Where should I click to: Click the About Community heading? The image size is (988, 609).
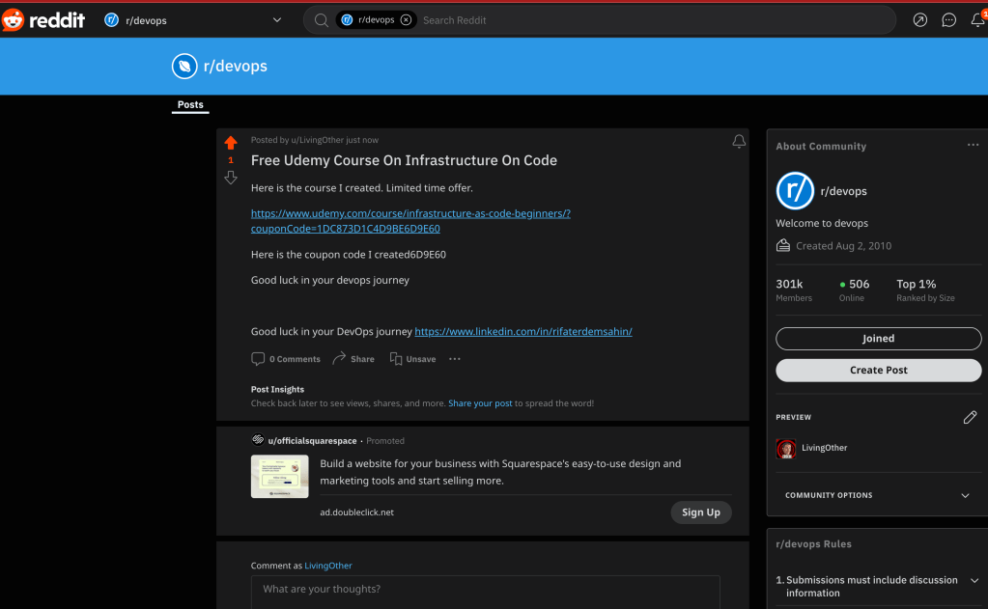(x=821, y=146)
